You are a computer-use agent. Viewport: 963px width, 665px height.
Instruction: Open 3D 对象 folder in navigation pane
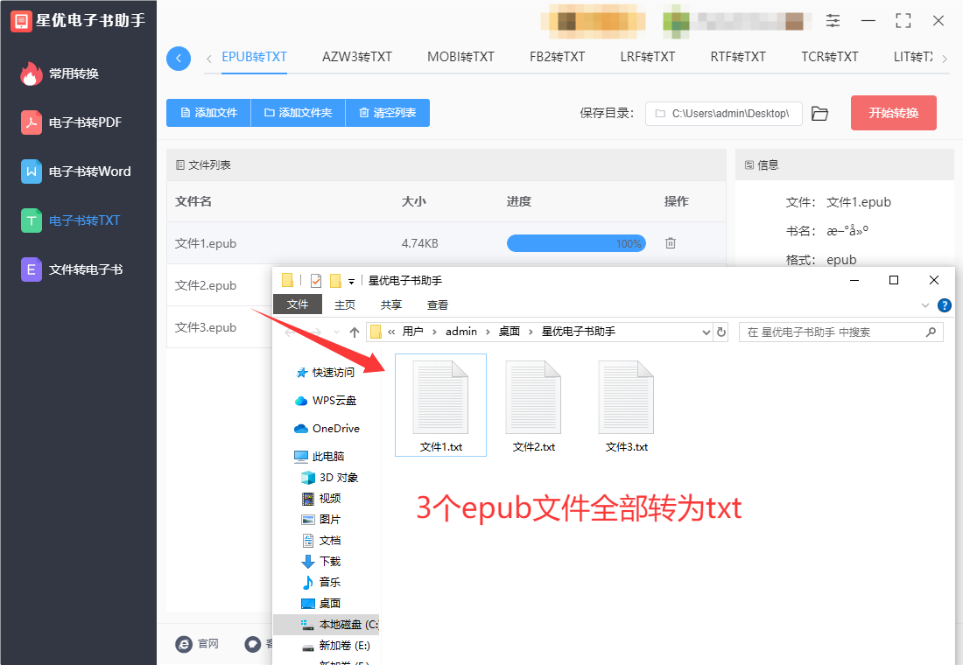330,477
